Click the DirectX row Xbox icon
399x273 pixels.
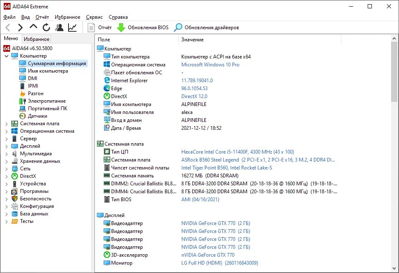pos(107,96)
